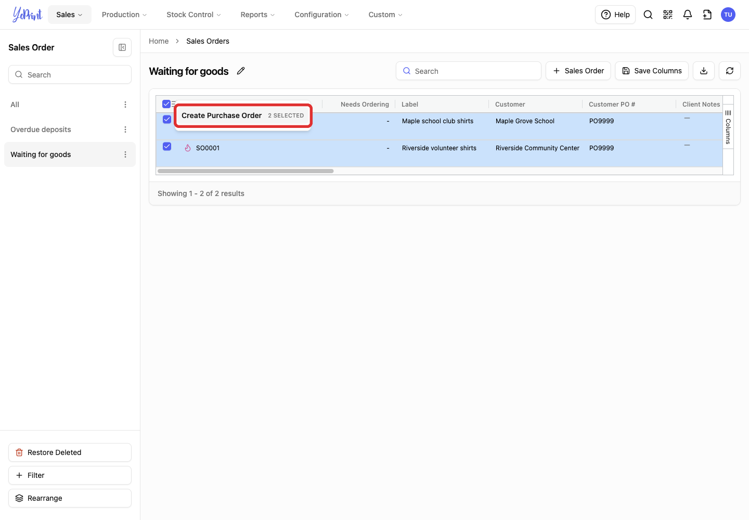Sort by the Needs Ordering column header
This screenshot has width=749, height=520.
[365, 105]
